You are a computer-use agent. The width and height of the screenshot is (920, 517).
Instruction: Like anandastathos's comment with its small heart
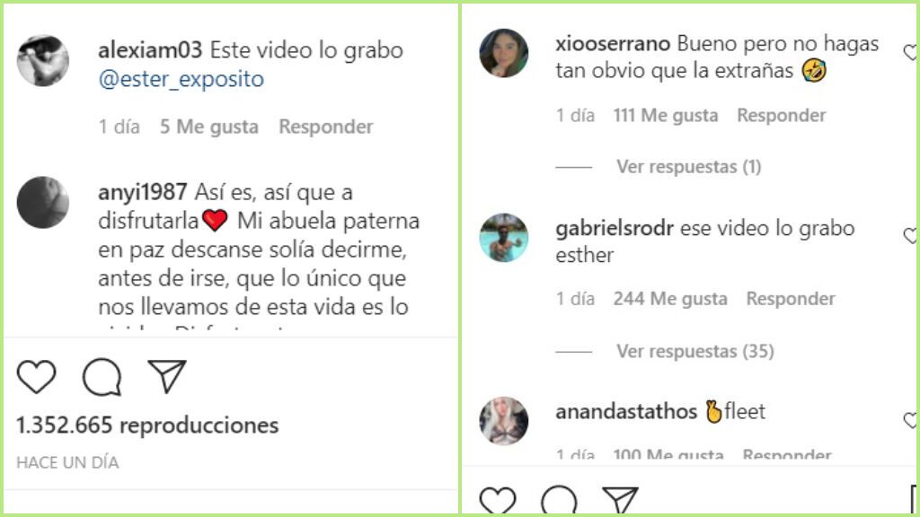911,420
